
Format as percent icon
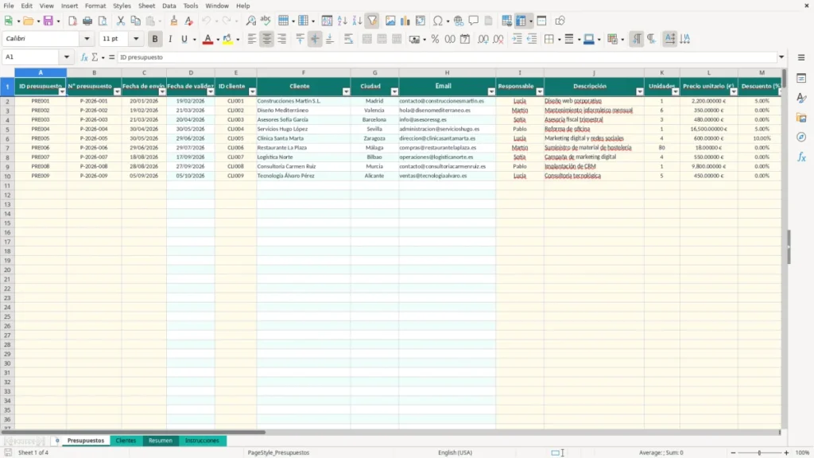coord(435,39)
